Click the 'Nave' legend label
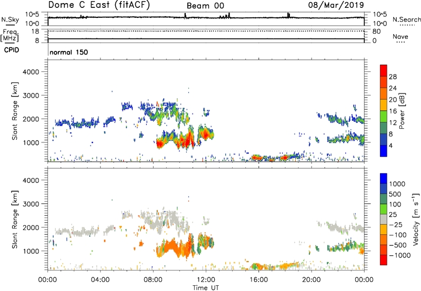 point(400,36)
